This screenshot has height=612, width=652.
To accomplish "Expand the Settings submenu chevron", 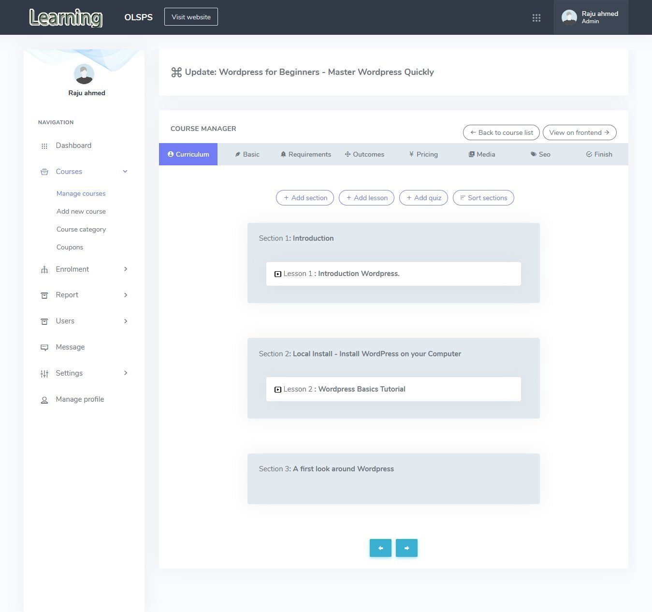I will coord(126,373).
